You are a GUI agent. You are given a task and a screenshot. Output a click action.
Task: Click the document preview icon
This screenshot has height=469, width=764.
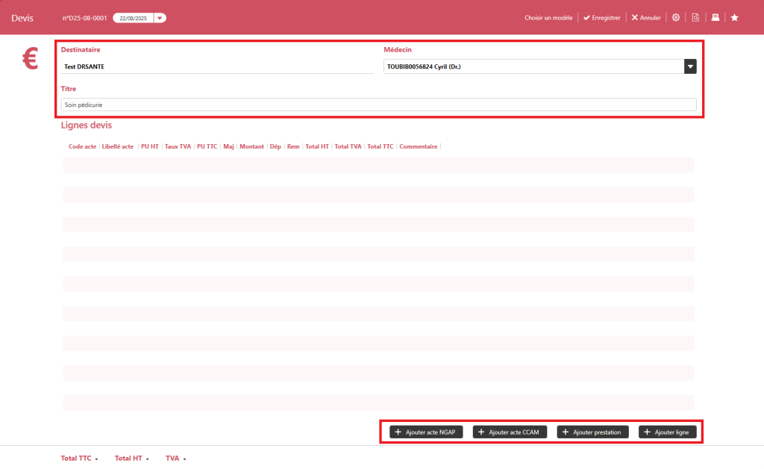pyautogui.click(x=695, y=17)
